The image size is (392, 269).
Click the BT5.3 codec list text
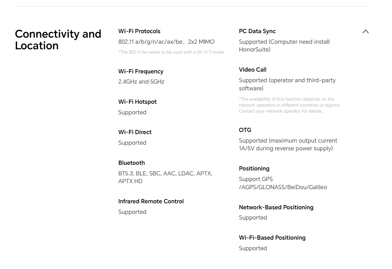165,177
